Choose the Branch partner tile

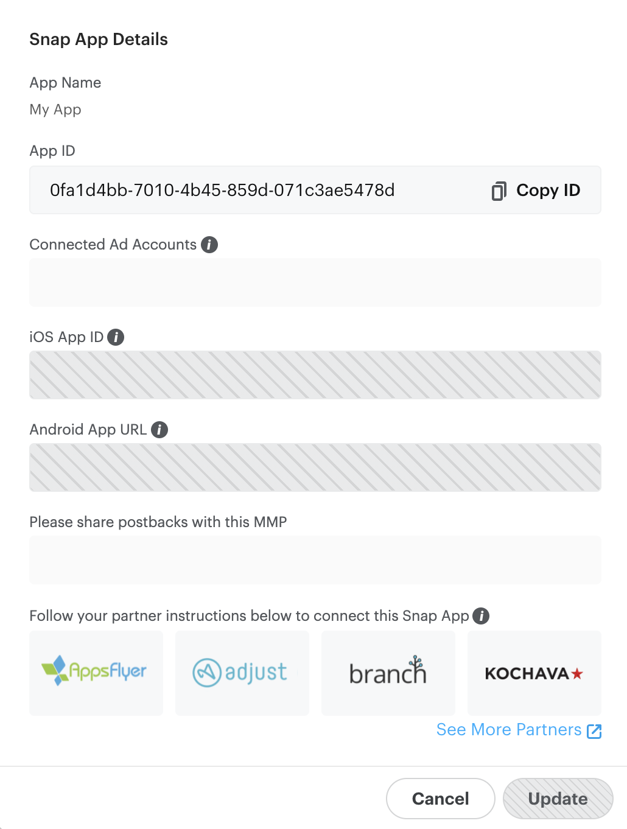[x=388, y=673]
